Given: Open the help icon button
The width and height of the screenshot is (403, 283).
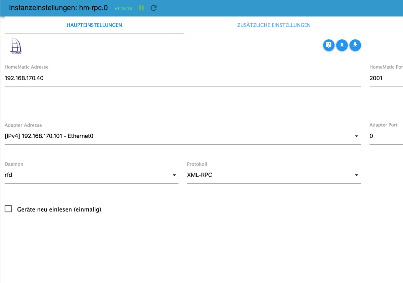Looking at the screenshot, I should (x=329, y=45).
